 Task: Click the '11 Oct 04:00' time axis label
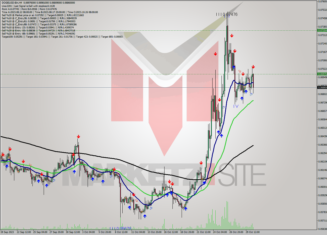click(x=138, y=232)
